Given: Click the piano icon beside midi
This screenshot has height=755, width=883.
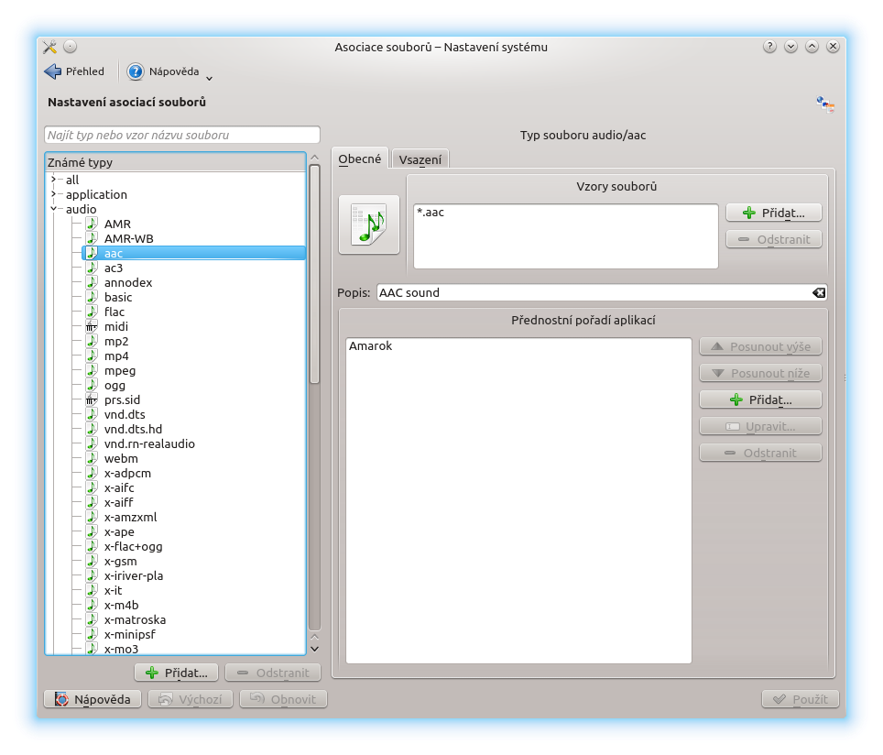Looking at the screenshot, I should pos(92,326).
